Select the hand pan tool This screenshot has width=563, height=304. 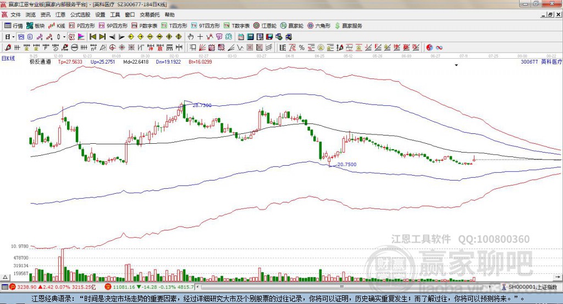(x=191, y=37)
